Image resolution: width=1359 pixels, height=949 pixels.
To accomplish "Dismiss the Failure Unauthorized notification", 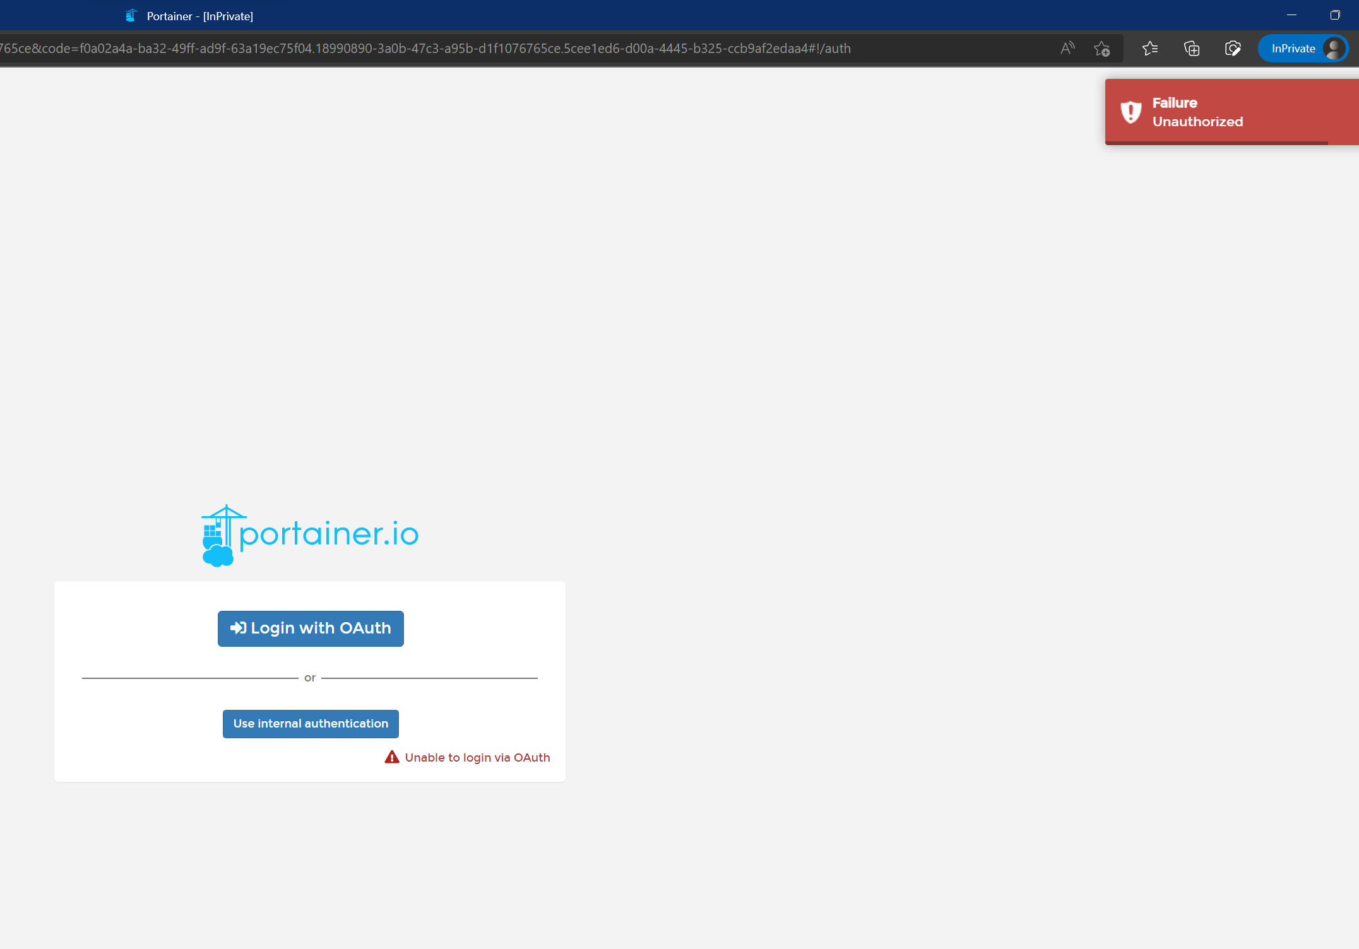I will pos(1230,112).
